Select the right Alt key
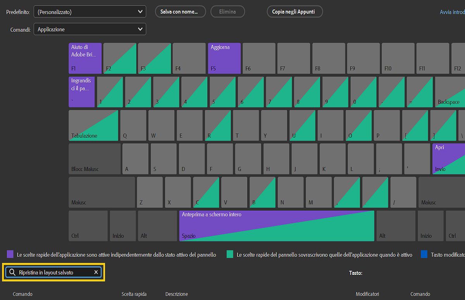465x300 pixels. [396, 226]
